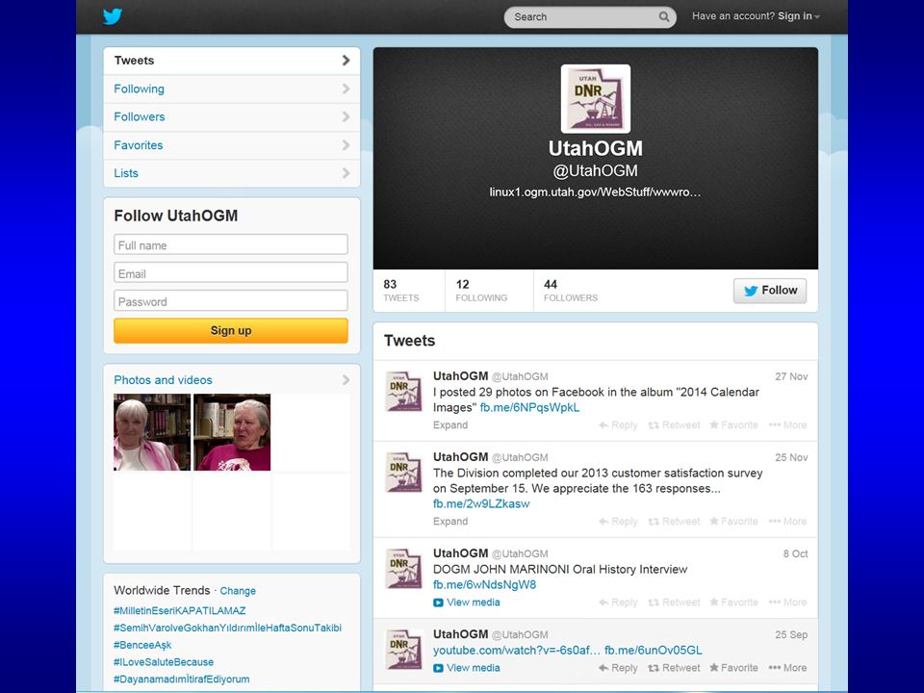Click DNR avatar on 8 Oct tweet
924x693 pixels.
tap(403, 568)
